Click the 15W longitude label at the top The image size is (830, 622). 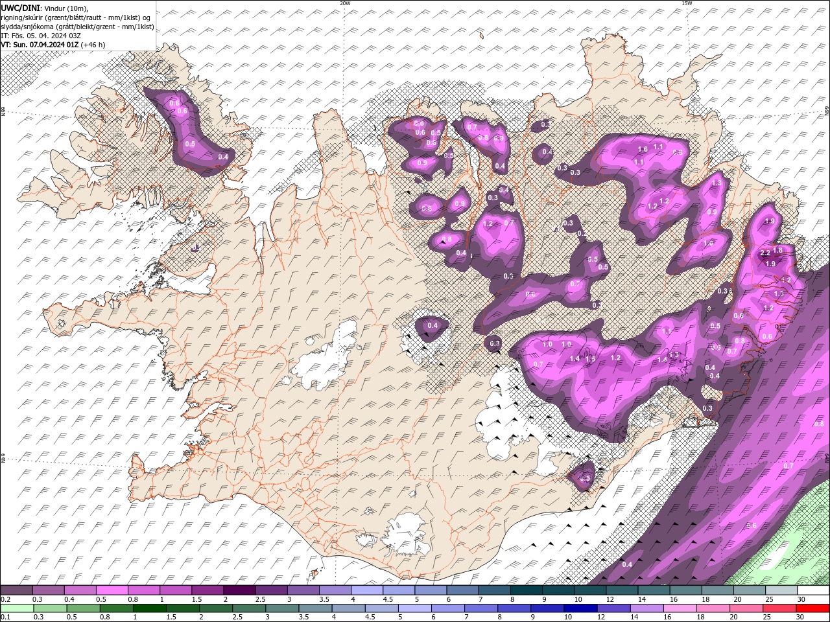tap(687, 3)
